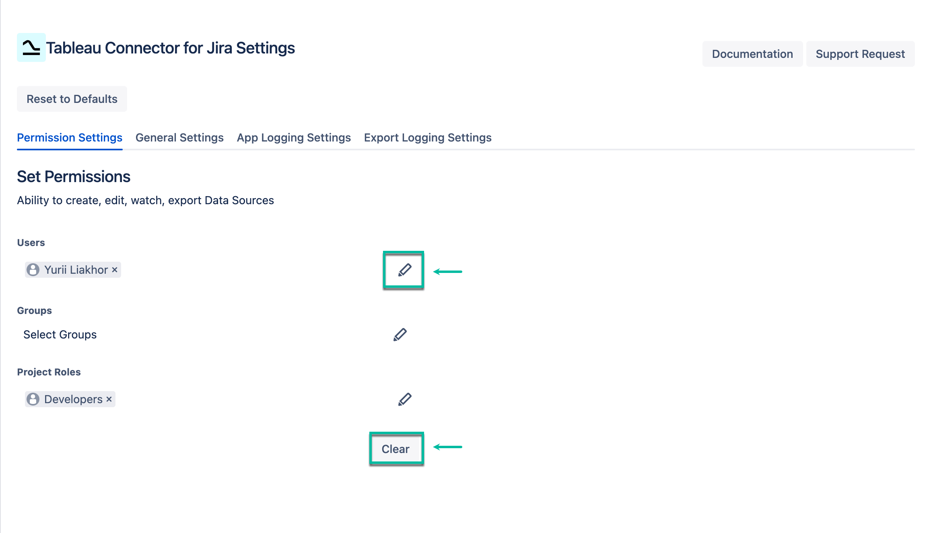
Task: Open the Documentation page
Action: point(752,53)
